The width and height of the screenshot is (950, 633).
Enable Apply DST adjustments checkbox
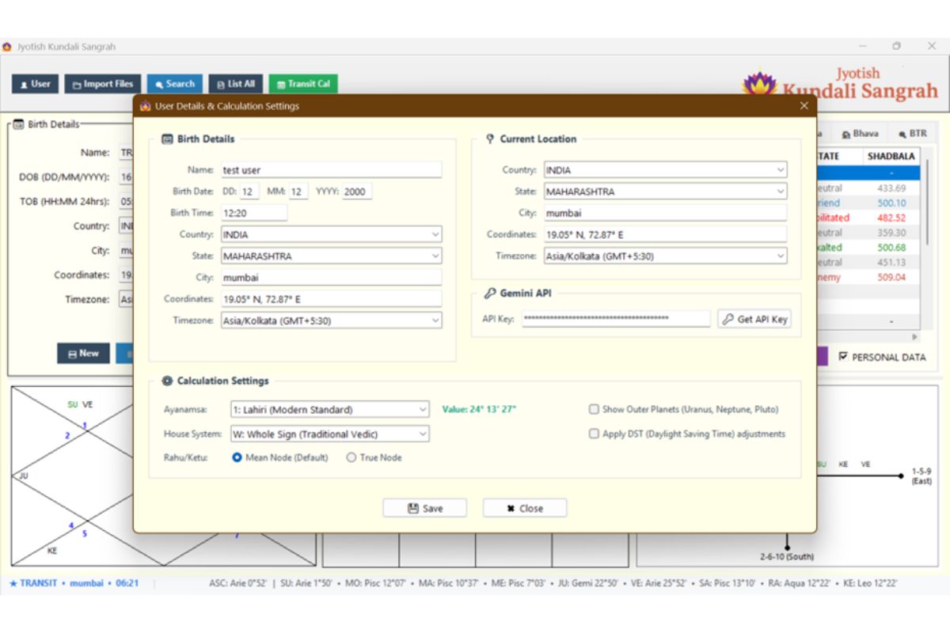point(594,434)
